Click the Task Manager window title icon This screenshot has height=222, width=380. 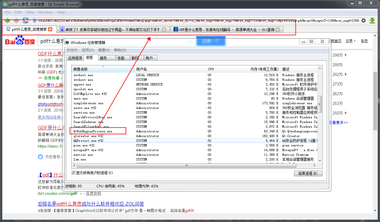[x=67, y=43]
